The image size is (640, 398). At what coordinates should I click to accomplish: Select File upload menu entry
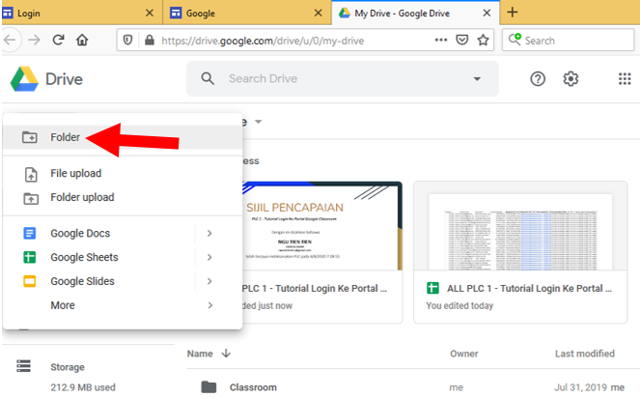(123, 173)
